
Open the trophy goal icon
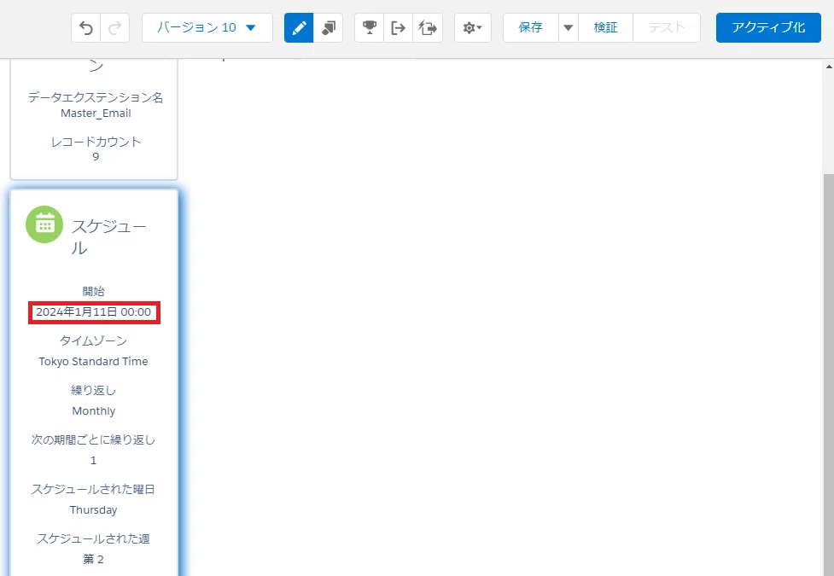tap(369, 27)
